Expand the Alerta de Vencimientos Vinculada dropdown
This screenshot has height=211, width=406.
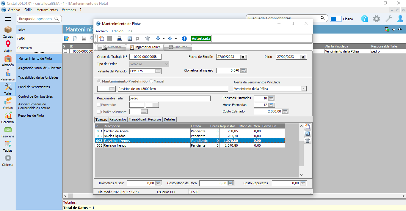point(303,89)
